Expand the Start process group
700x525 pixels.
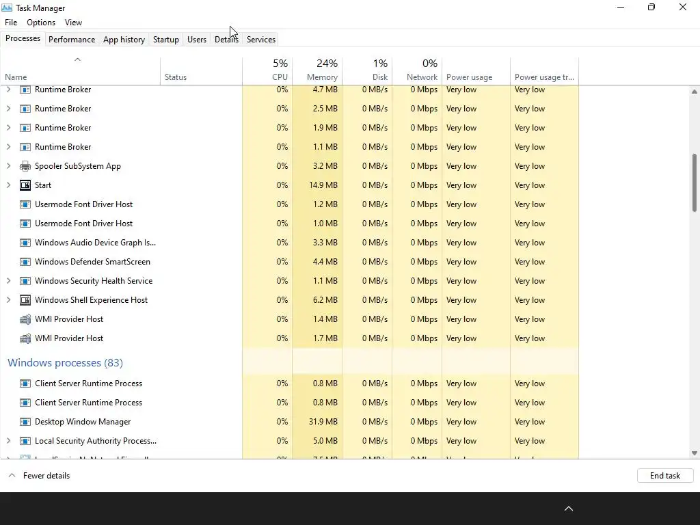tap(8, 185)
